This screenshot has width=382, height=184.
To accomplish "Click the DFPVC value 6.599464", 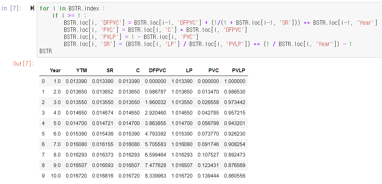I will click(x=155, y=155).
